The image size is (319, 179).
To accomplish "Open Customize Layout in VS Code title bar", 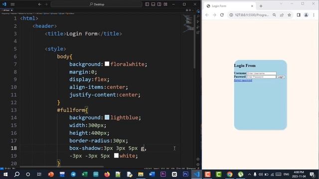I will coord(165,4).
